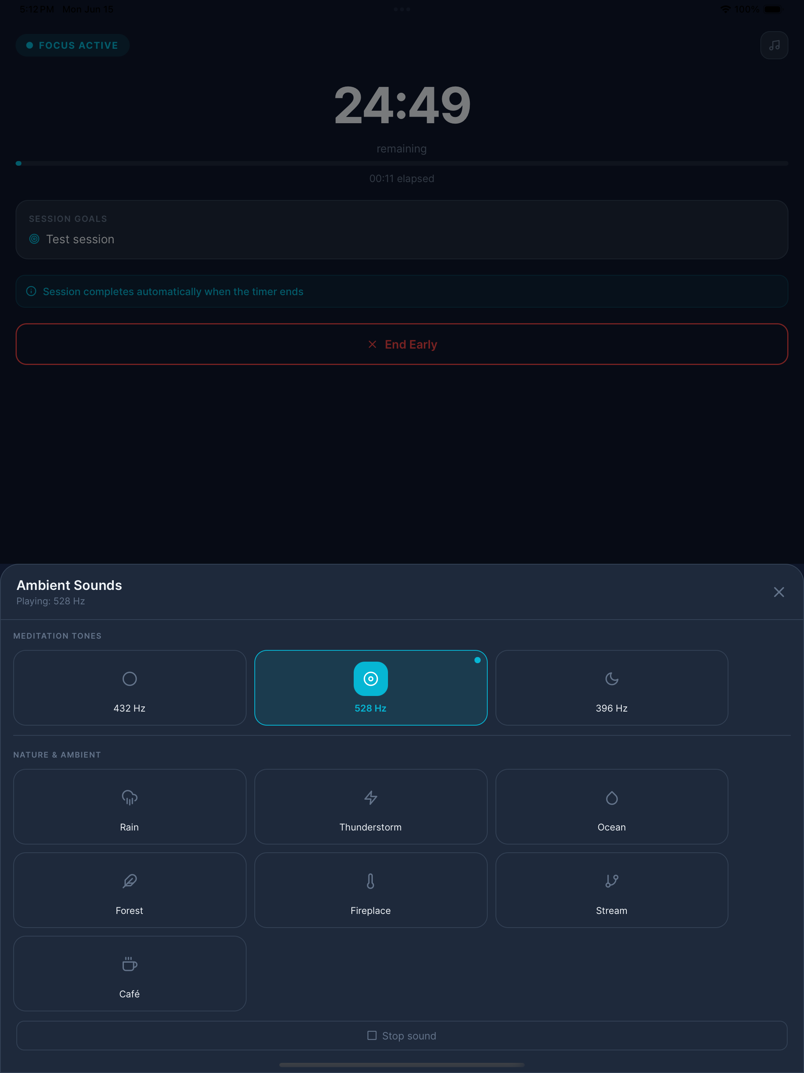This screenshot has width=804, height=1073.
Task: Tap the three-dot multitasking indicator at top
Action: click(x=402, y=9)
